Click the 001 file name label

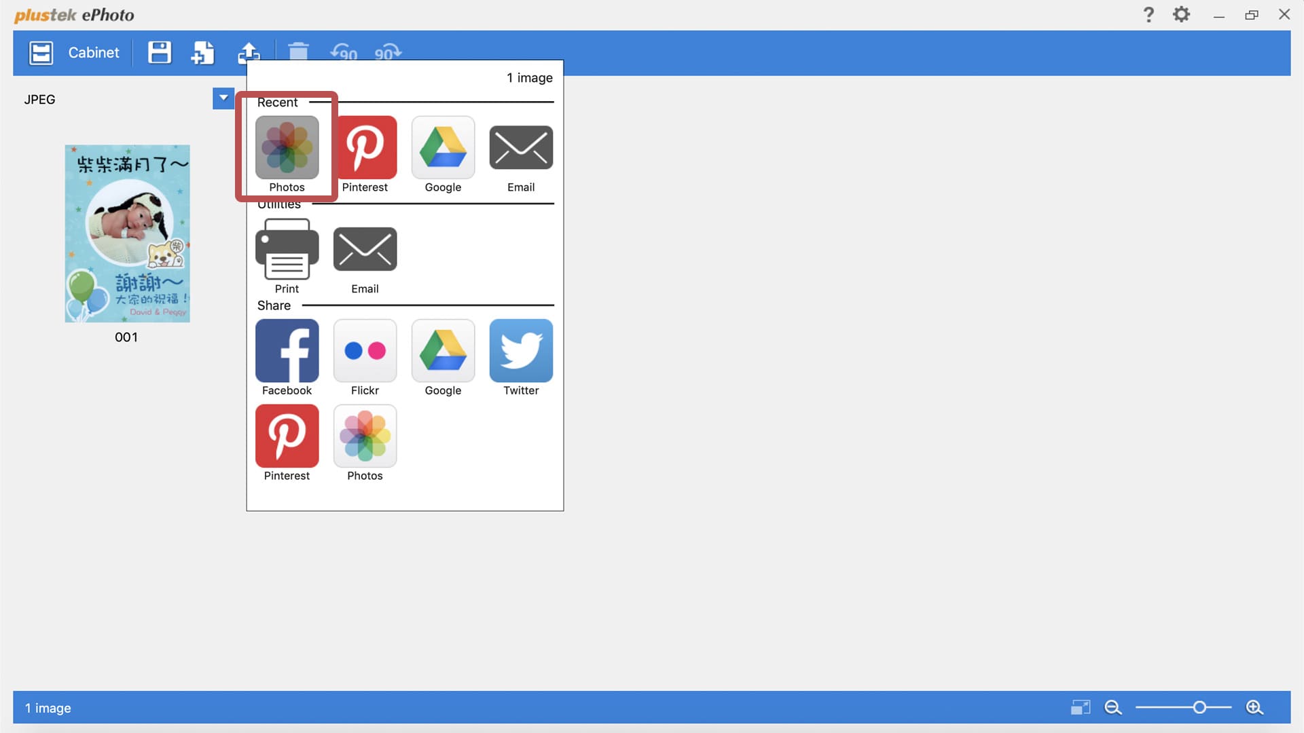(x=126, y=337)
